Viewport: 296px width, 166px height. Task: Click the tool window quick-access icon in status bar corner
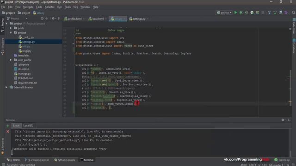tap(3, 165)
